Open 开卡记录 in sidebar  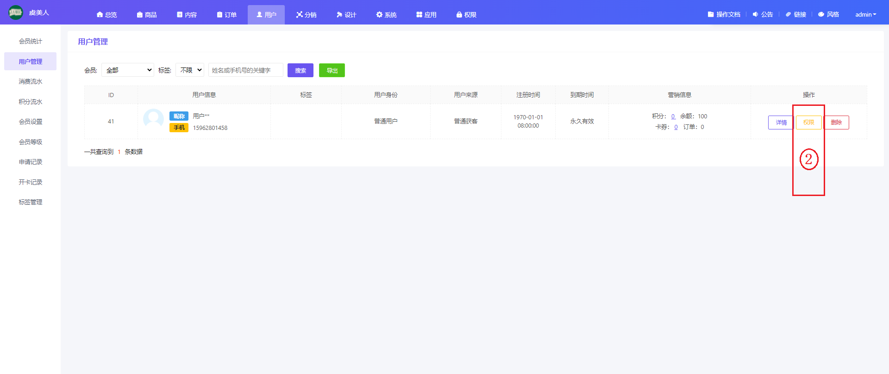pyautogui.click(x=30, y=182)
